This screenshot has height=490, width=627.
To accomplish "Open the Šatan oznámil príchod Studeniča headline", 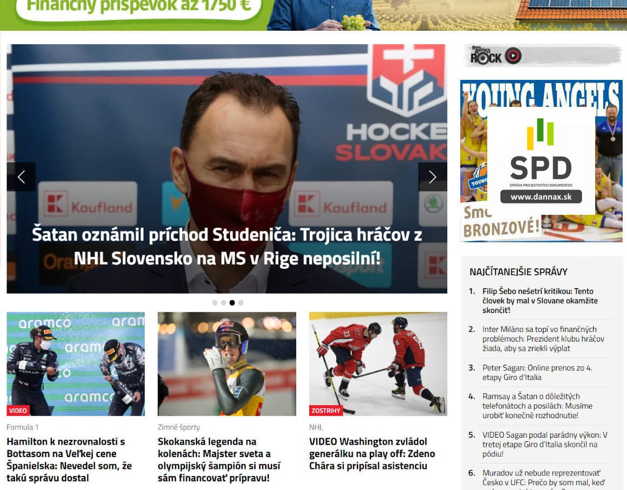I will [227, 247].
